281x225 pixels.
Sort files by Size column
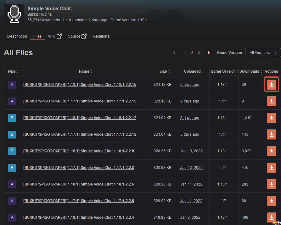165,71
